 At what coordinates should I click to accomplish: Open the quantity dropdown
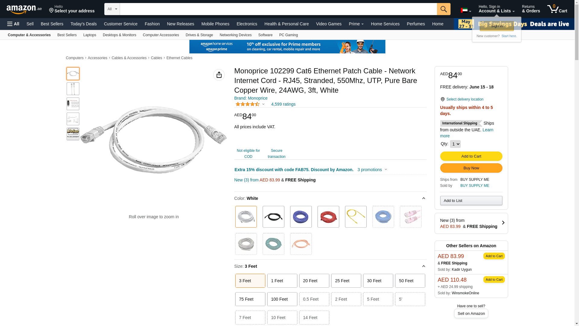click(455, 144)
